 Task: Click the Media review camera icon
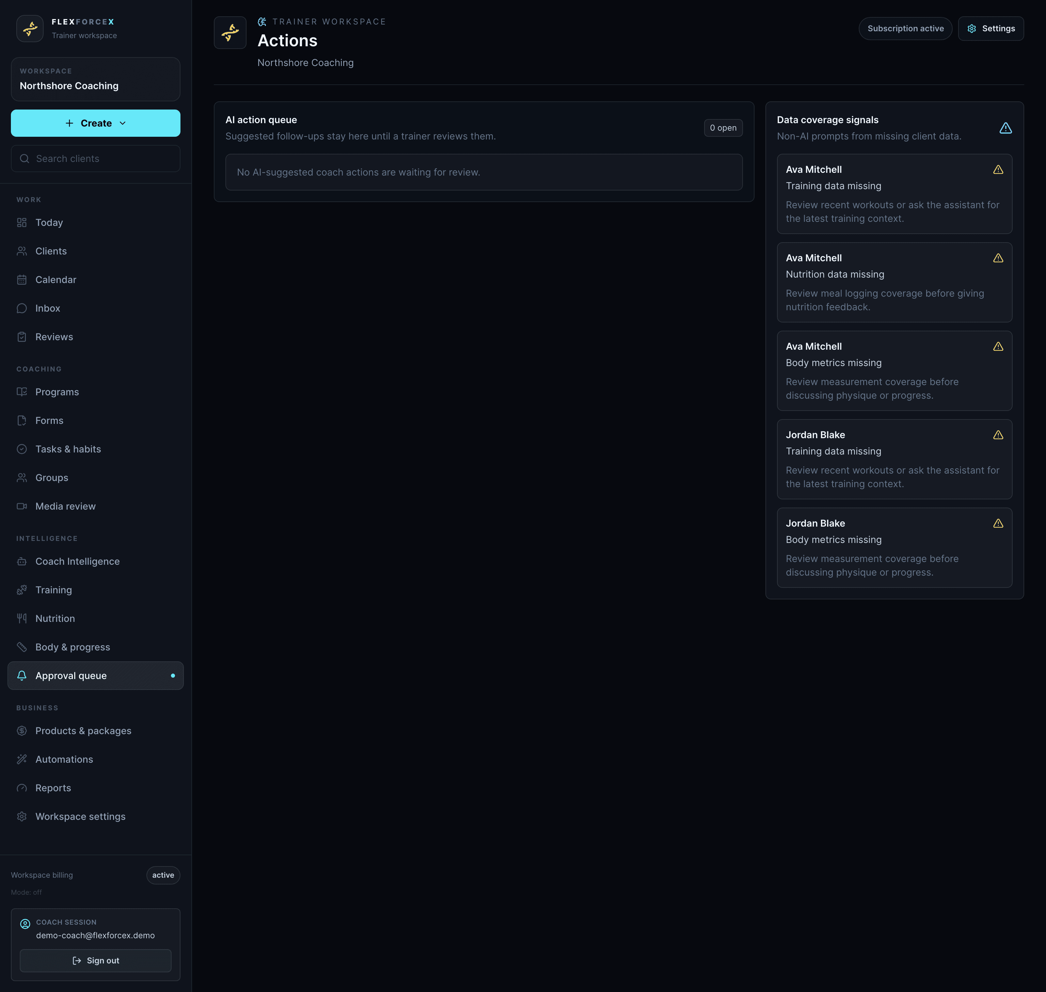[x=22, y=506]
